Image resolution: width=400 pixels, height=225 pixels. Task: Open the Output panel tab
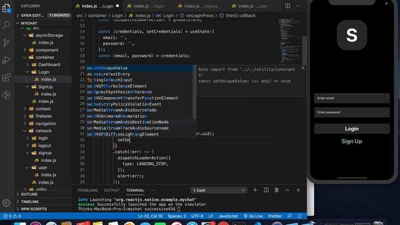[x=112, y=190]
